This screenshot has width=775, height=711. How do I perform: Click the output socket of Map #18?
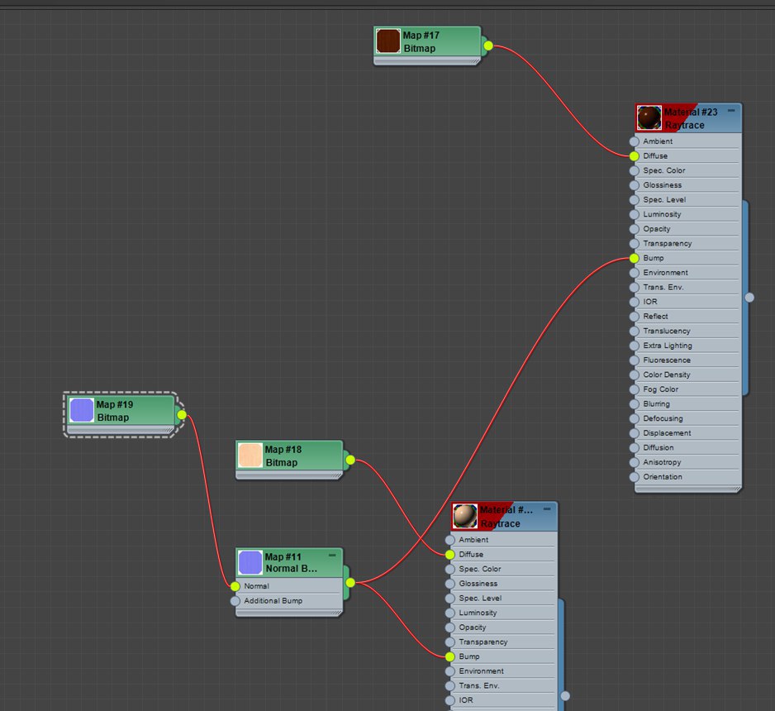click(x=350, y=460)
